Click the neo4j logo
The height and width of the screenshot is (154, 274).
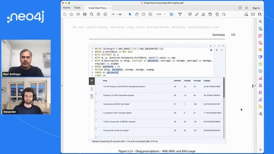pos(26,17)
